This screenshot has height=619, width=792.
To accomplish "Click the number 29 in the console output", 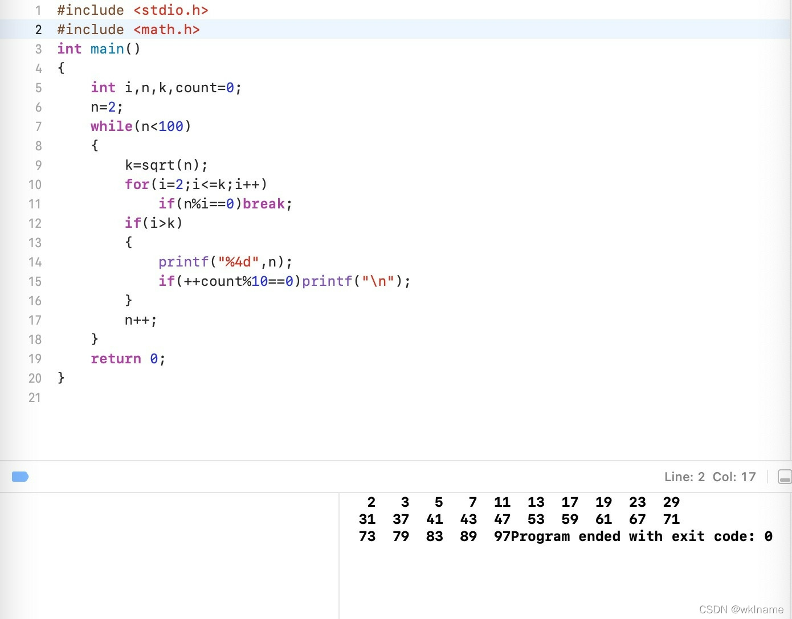I will coord(671,502).
